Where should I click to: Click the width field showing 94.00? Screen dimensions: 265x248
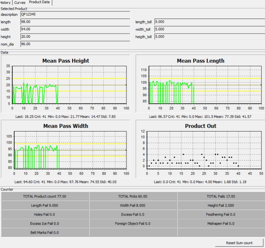point(75,29)
